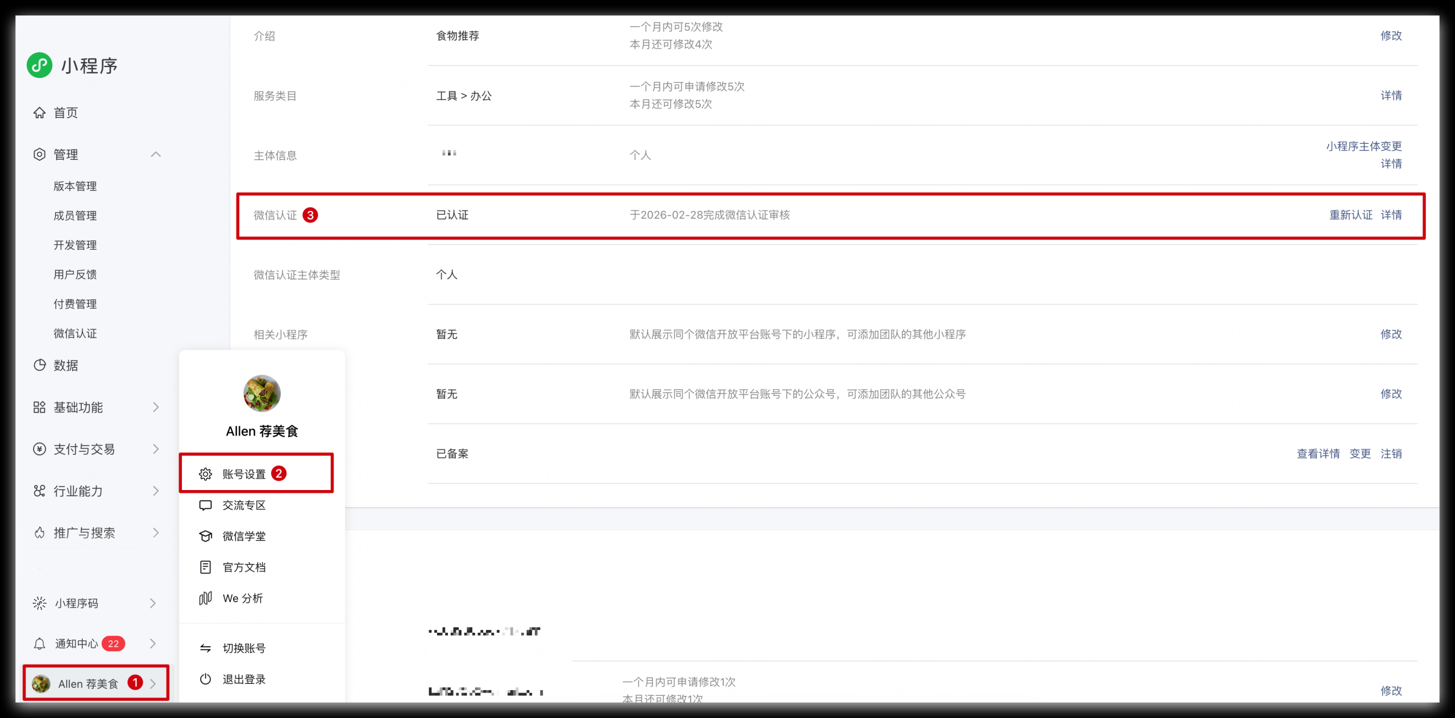
Task: Click the document icon beside 官方文档
Action: (206, 567)
